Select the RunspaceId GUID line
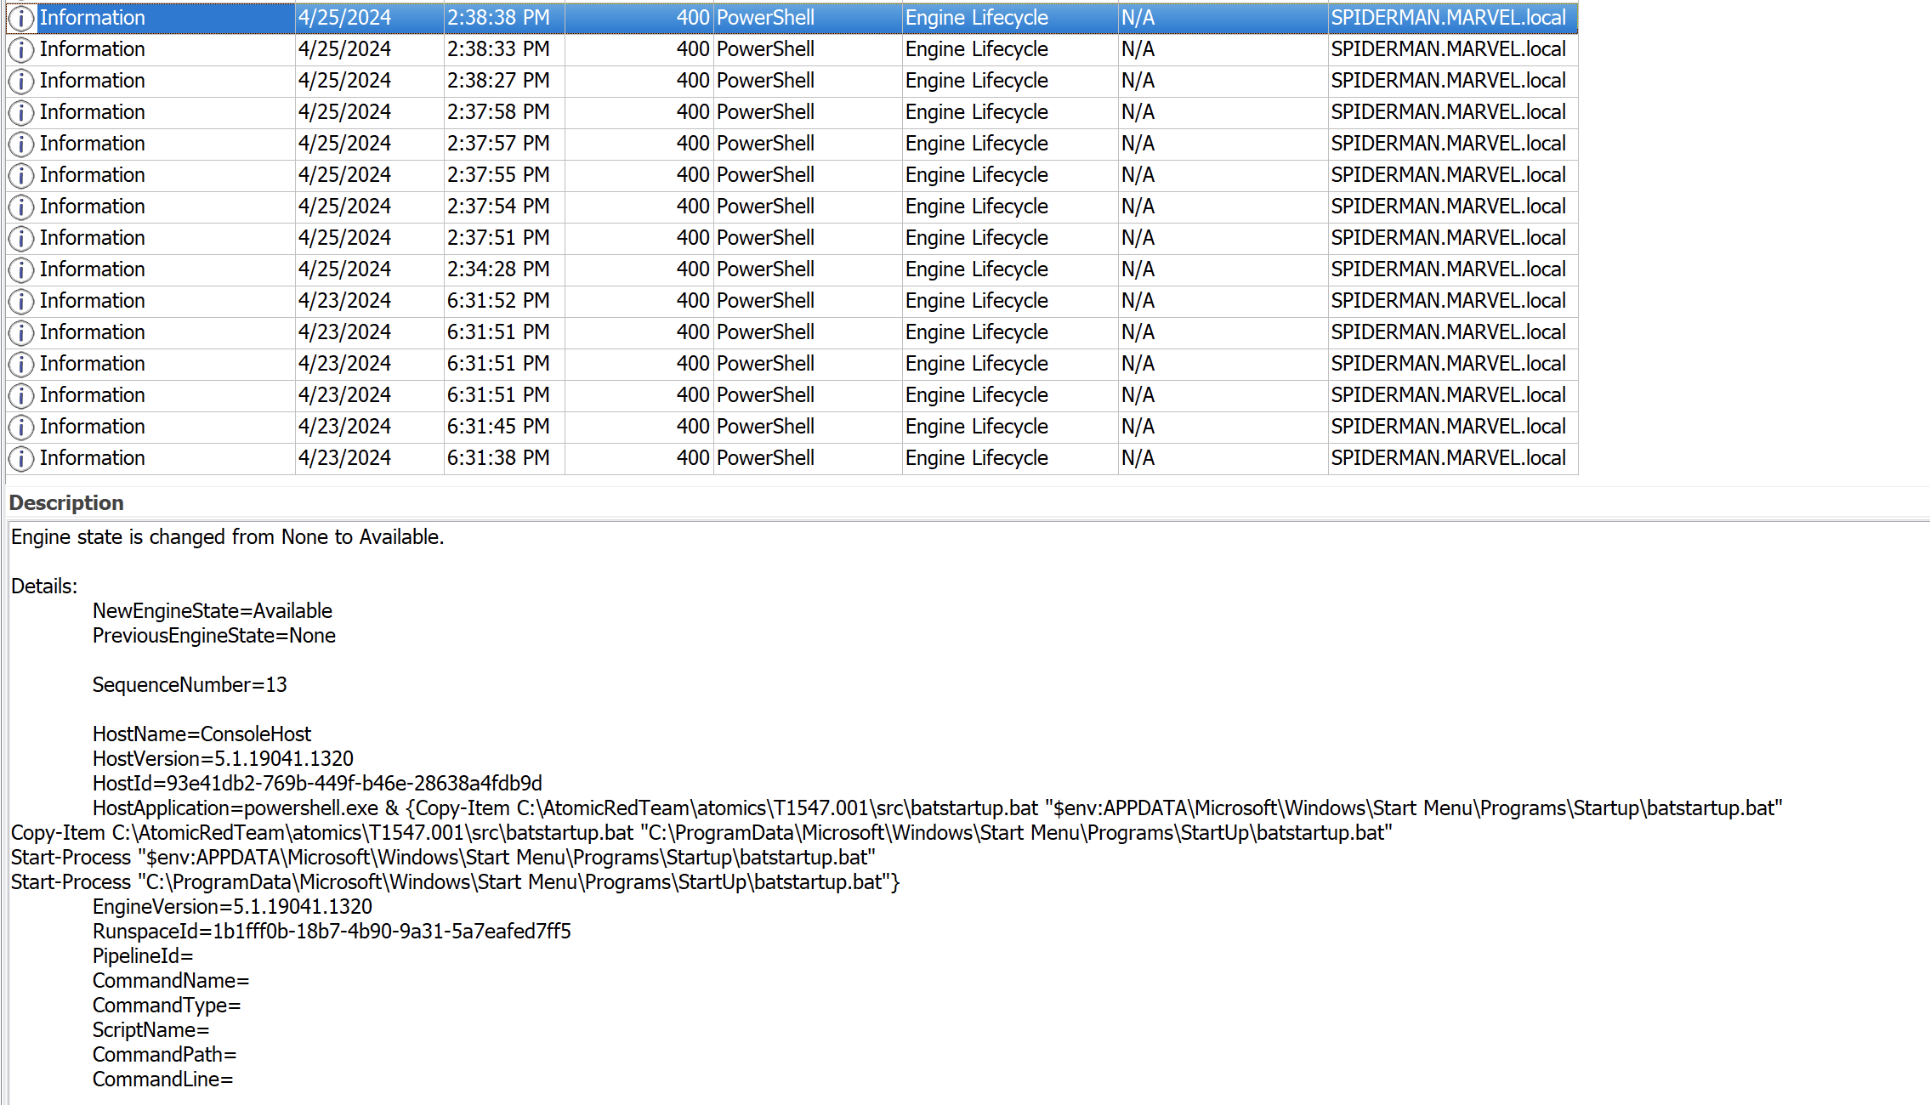The height and width of the screenshot is (1105, 1930). [332, 932]
